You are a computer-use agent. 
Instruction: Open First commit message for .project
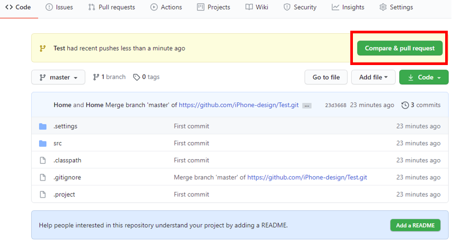point(191,195)
